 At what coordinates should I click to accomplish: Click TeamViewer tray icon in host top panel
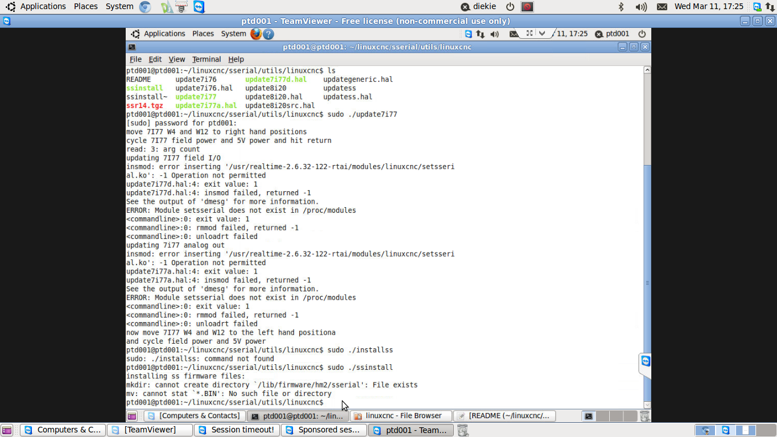point(757,7)
